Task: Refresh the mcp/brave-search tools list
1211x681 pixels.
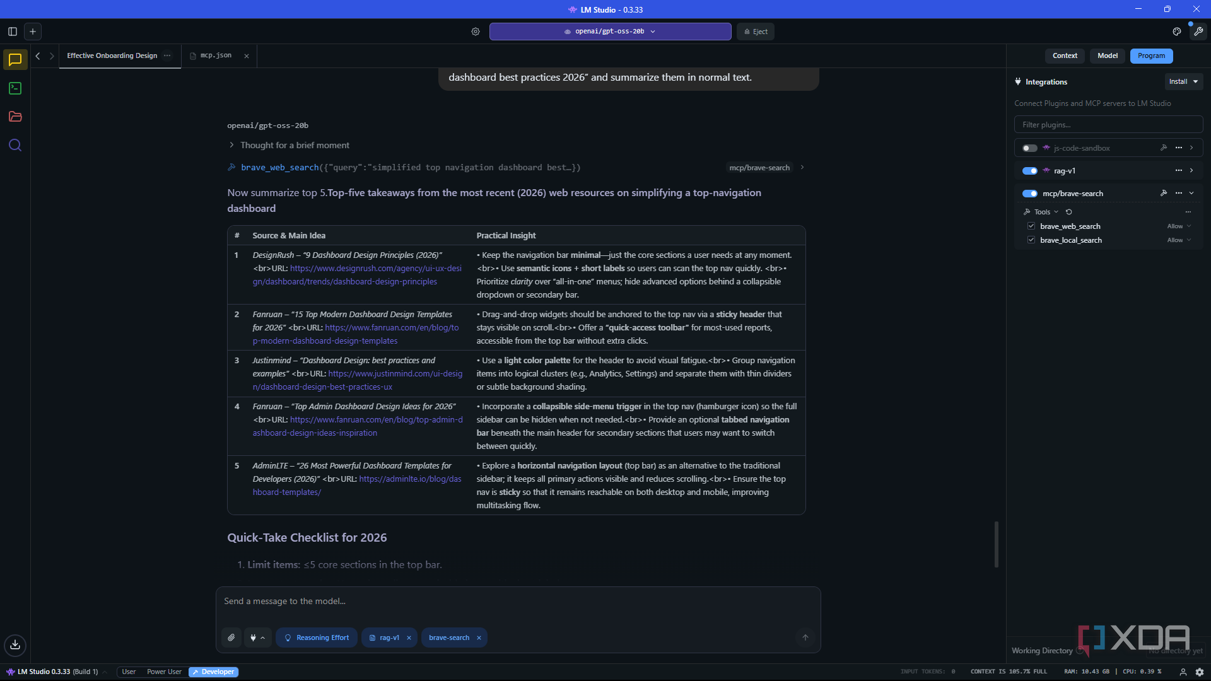Action: (x=1069, y=212)
